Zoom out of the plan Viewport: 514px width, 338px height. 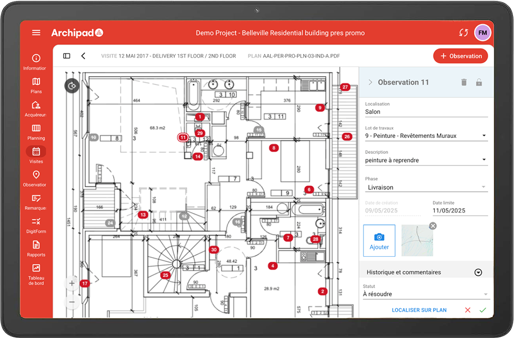(71, 301)
